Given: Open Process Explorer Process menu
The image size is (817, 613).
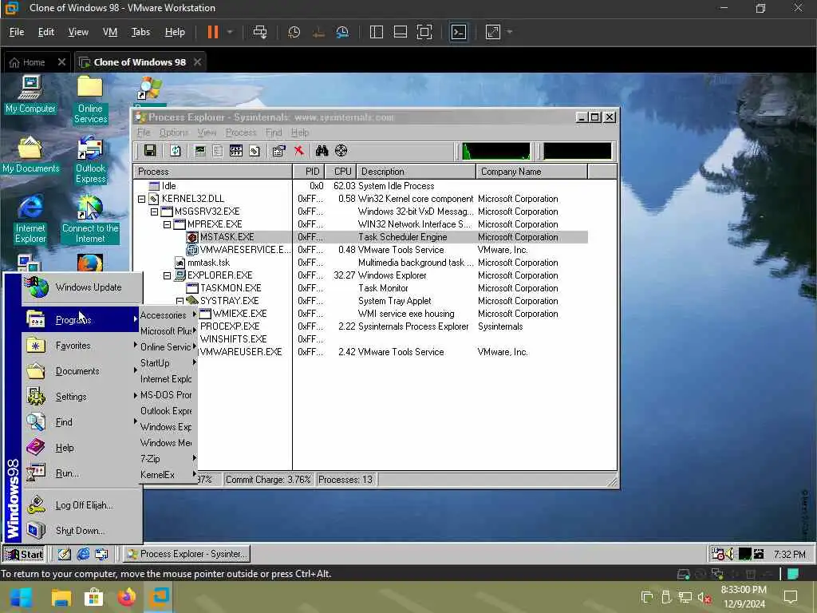Looking at the screenshot, I should pyautogui.click(x=241, y=132).
